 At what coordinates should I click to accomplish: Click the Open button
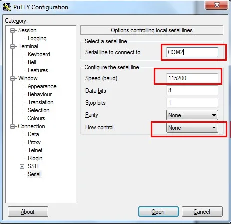pos(158,212)
